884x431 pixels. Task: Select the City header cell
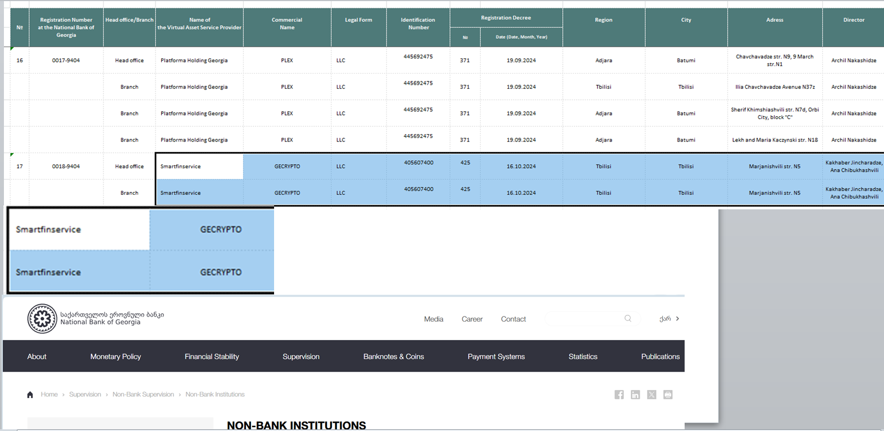(686, 27)
